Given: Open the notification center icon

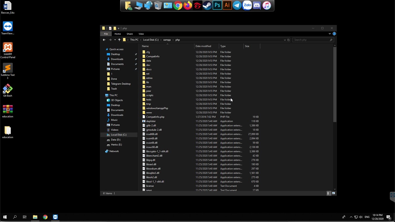Looking at the screenshot, I should coord(389,217).
